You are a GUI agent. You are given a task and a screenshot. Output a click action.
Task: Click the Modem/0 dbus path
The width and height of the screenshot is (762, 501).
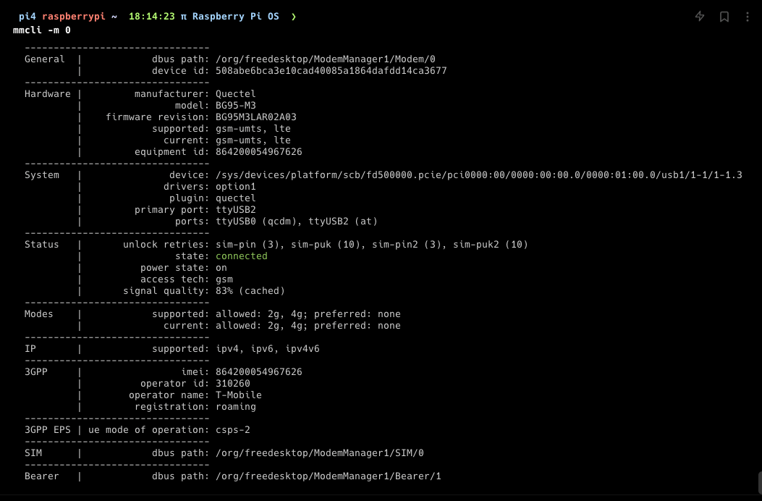[326, 59]
